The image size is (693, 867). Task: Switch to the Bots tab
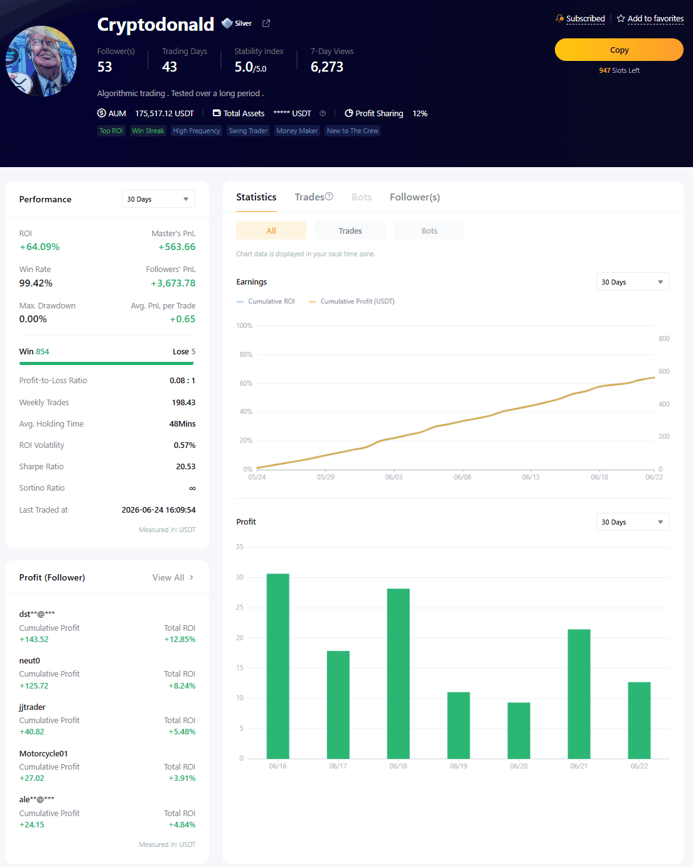point(362,197)
